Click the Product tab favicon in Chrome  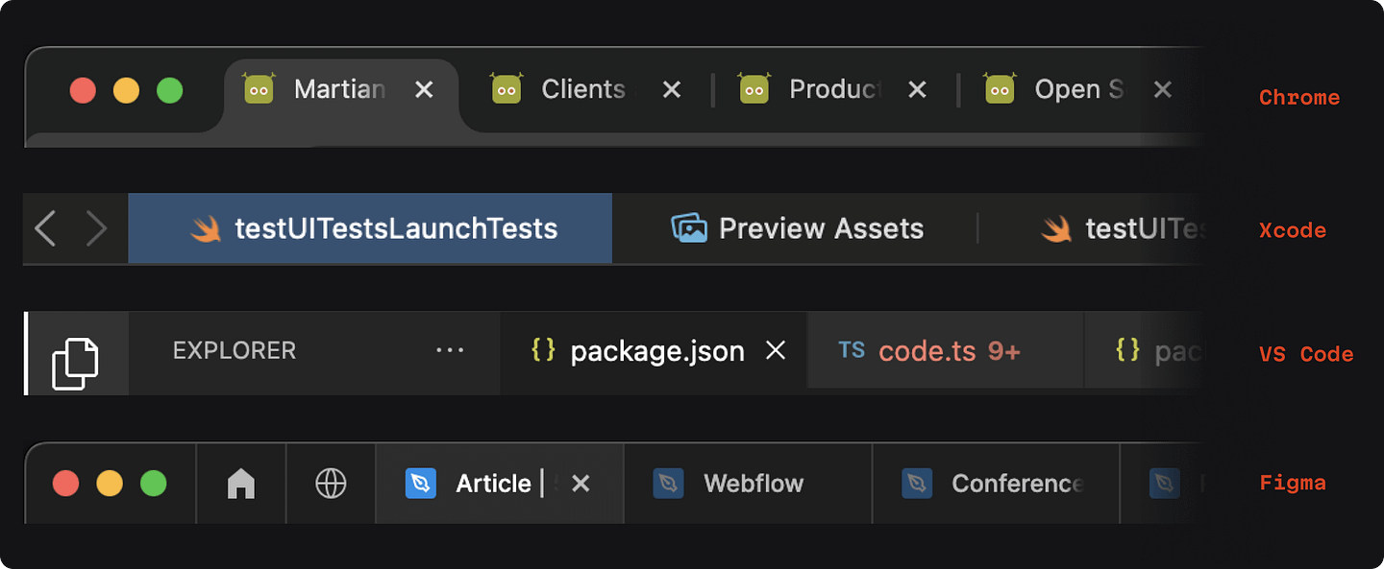754,88
